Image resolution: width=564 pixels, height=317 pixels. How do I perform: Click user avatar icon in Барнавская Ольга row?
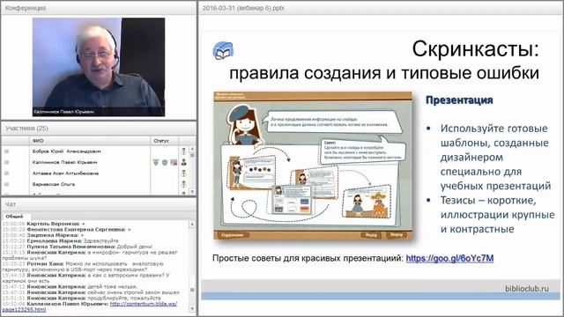pyautogui.click(x=184, y=184)
